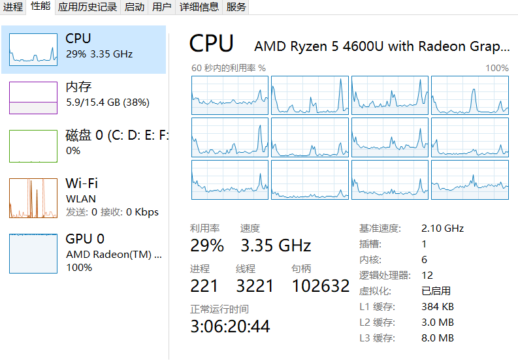Click the AMD Ryzen 5 4600U title
The image size is (518, 363).
381,46
